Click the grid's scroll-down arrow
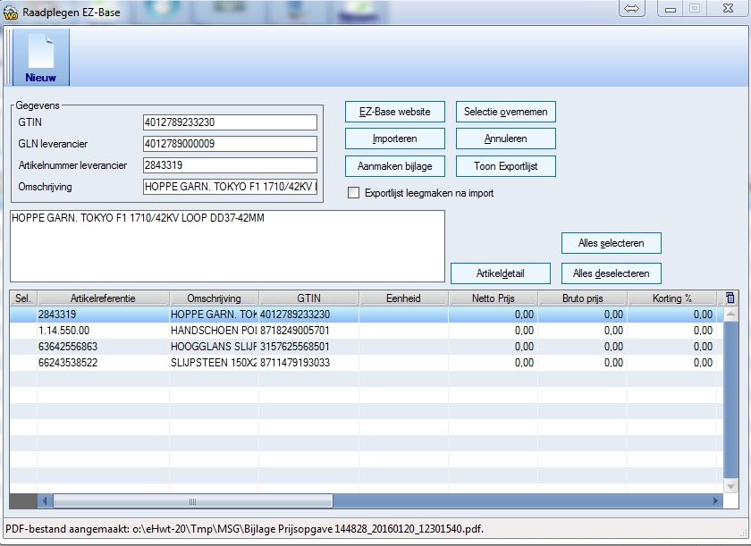Image resolution: width=751 pixels, height=546 pixels. coord(730,485)
